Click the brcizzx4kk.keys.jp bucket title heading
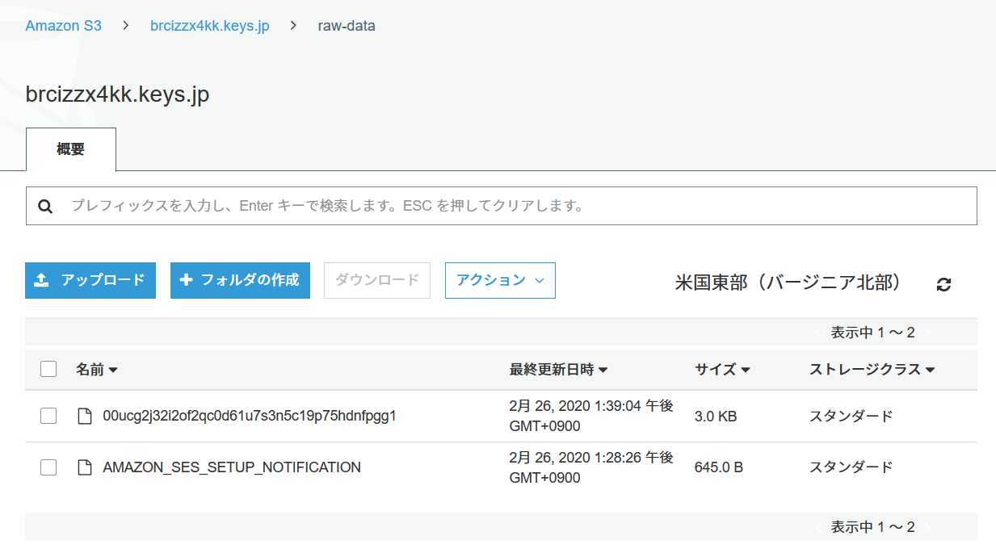 click(118, 94)
